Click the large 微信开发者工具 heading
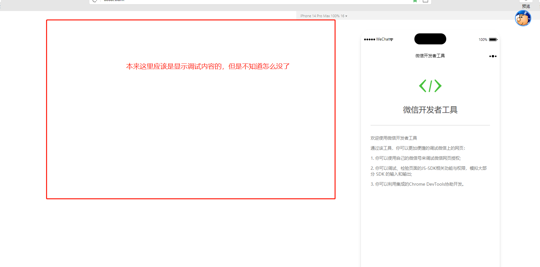Viewport: 540px width, 267px height. click(430, 110)
